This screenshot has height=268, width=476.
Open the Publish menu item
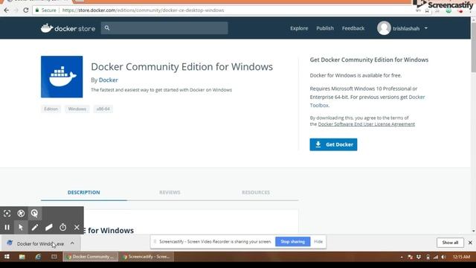tap(325, 28)
